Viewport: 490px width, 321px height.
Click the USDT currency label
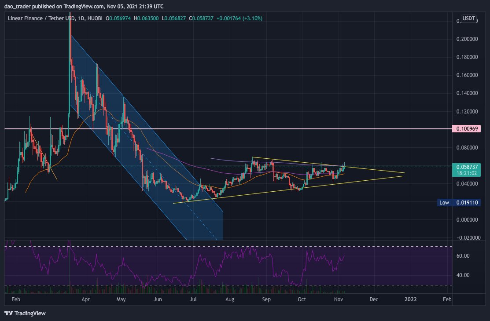(468, 18)
